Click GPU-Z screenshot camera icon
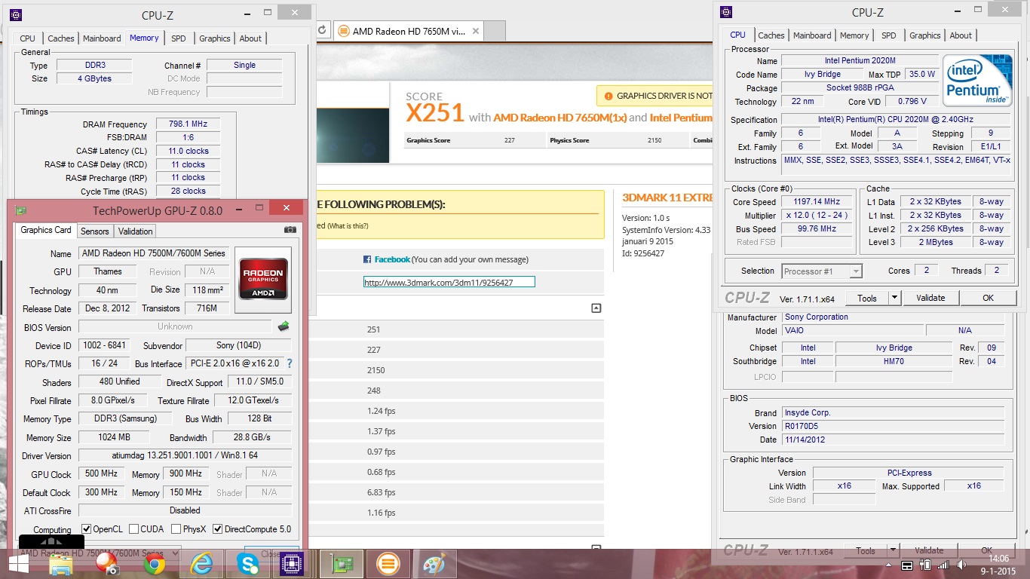The height and width of the screenshot is (579, 1030). (290, 230)
